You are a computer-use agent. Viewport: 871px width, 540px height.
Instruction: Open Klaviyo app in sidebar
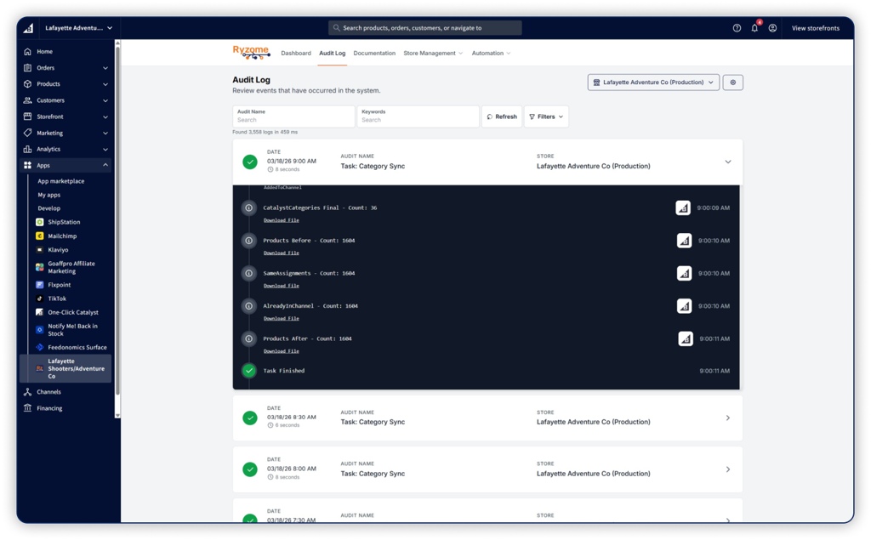coord(60,250)
